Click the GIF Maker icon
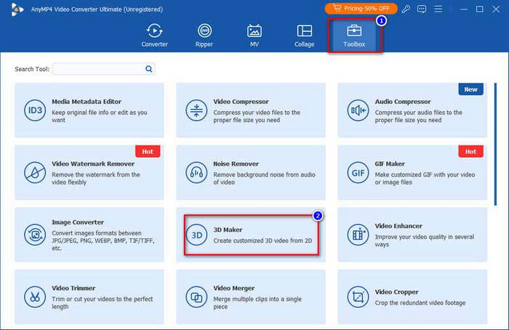This screenshot has width=509, height=330. 358,172
